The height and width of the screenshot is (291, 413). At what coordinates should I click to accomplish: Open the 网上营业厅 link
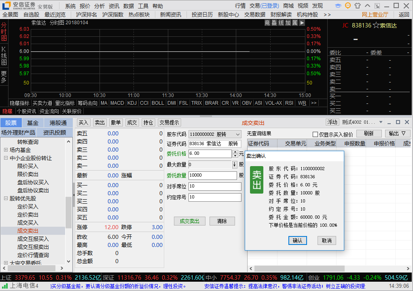click(x=375, y=15)
